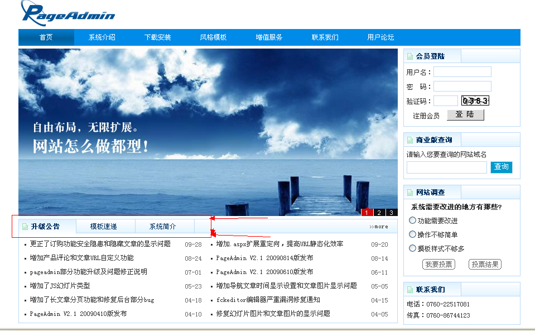The height and width of the screenshot is (331, 535).
Task: Select the 操作不够简单 radio option
Action: pos(413,234)
